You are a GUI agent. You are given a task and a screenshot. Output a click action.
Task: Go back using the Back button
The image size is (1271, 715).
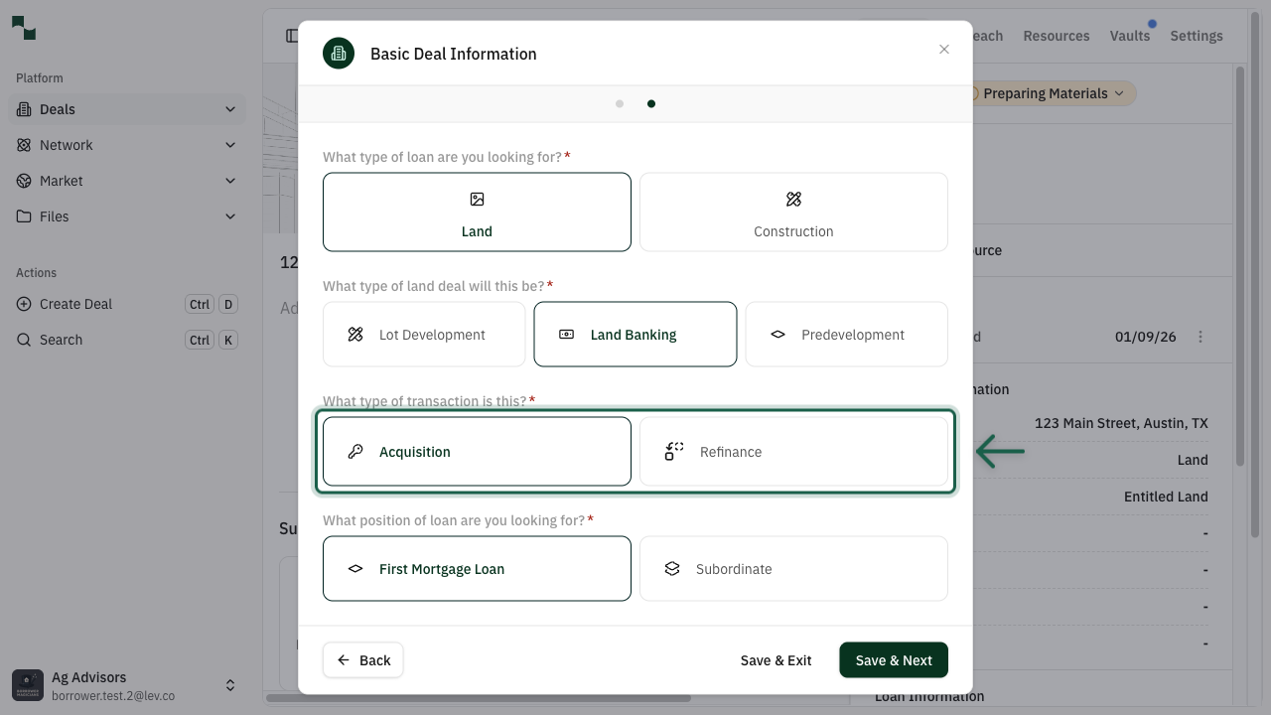pos(362,659)
